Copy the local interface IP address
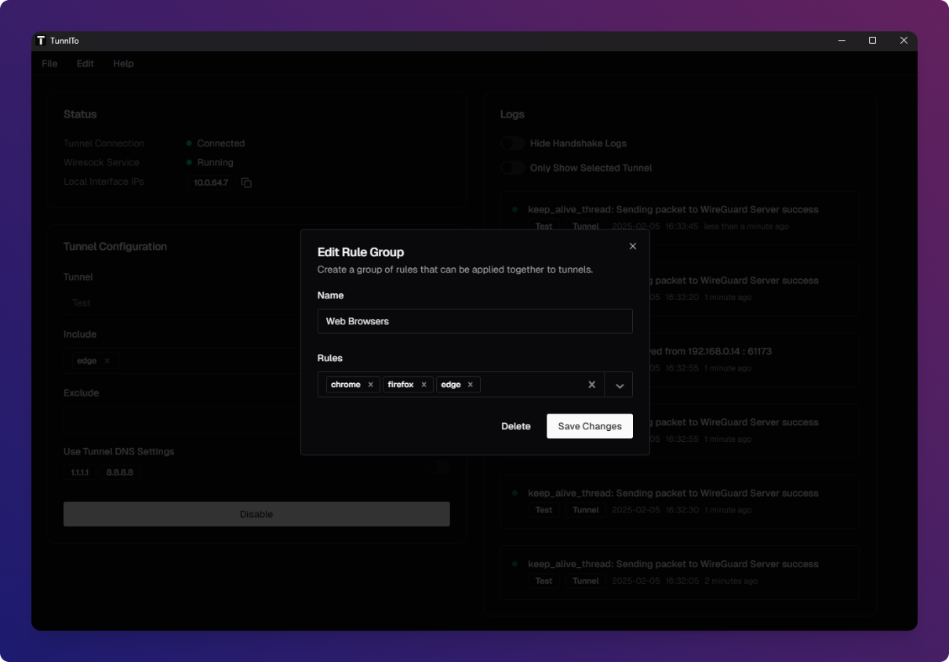 pyautogui.click(x=246, y=183)
